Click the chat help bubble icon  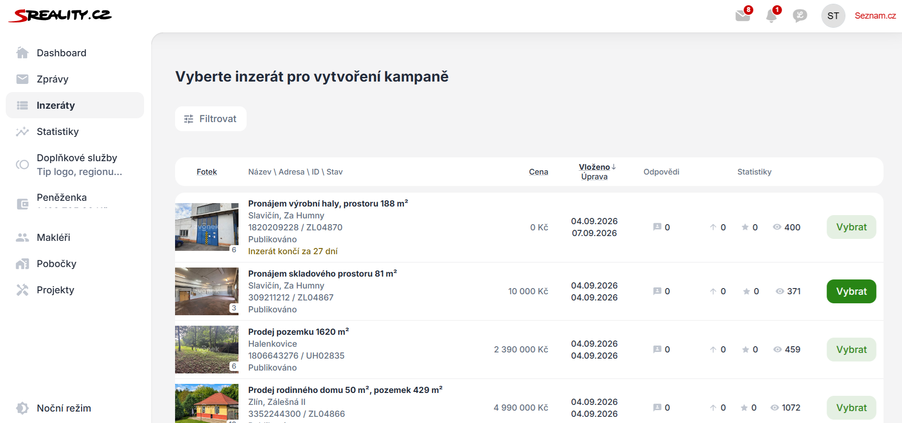coord(800,16)
